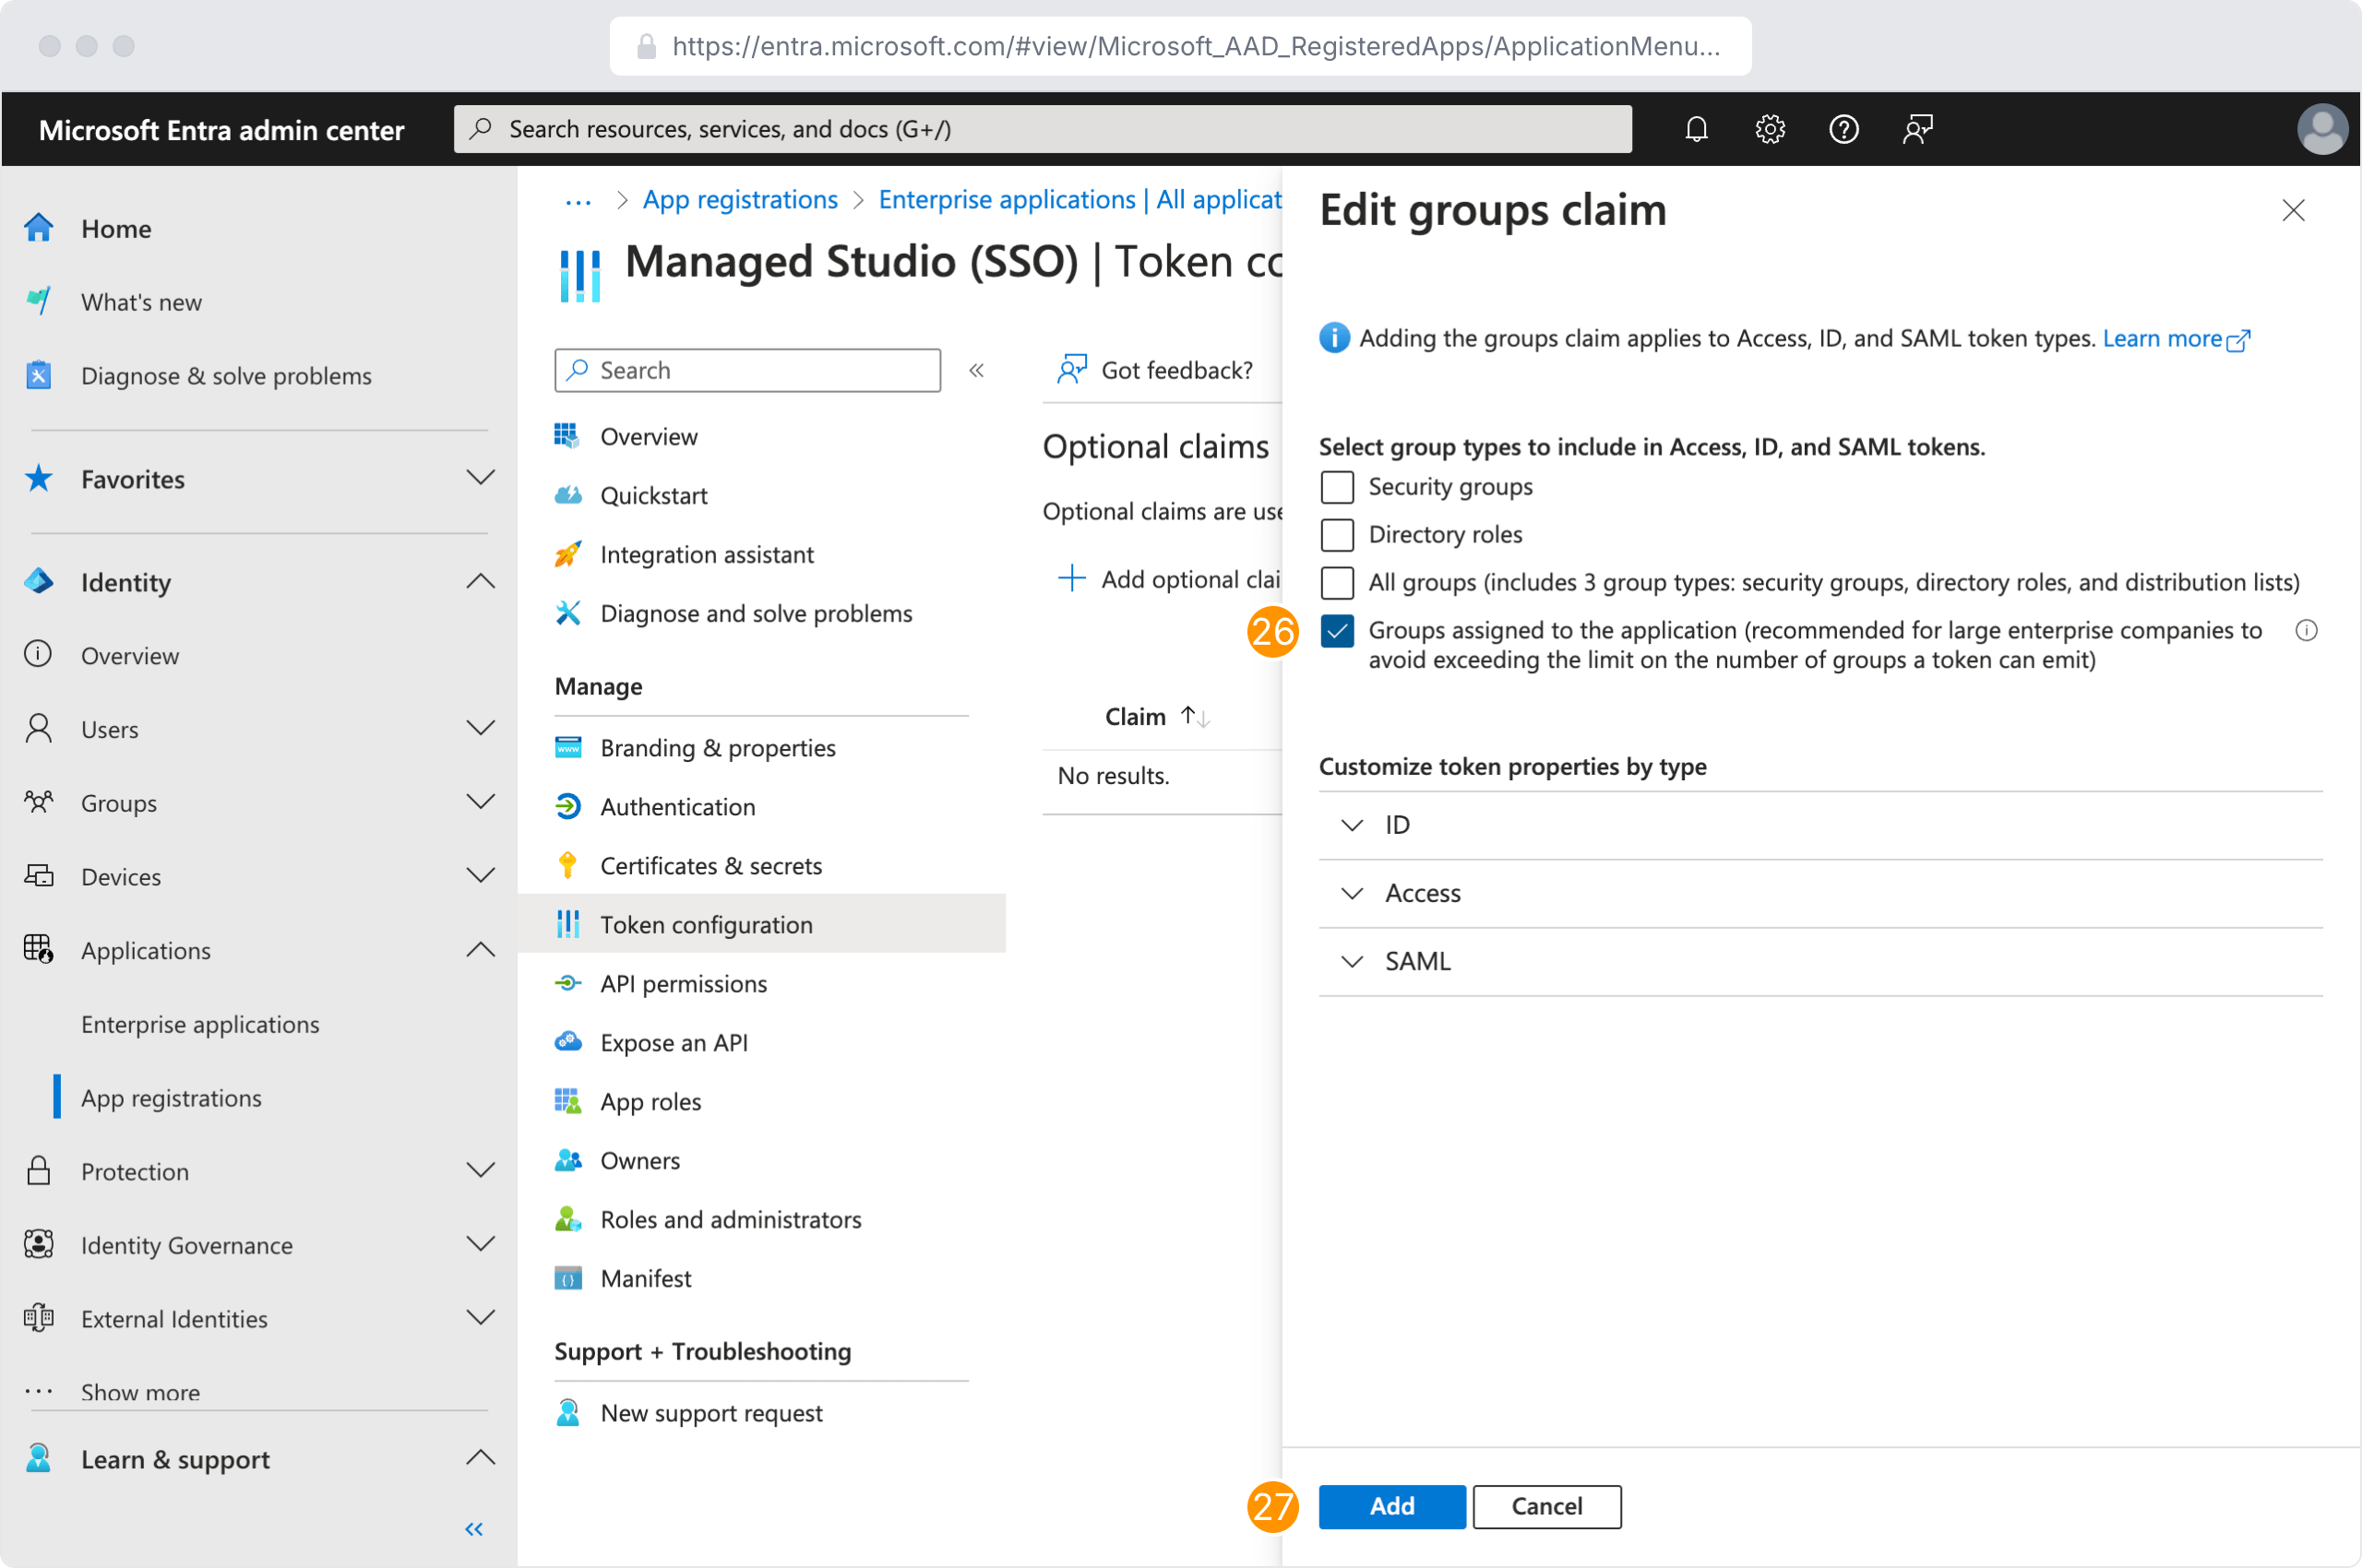The height and width of the screenshot is (1568, 2362).
Task: Enable the Directory roles checkbox
Action: pos(1338,535)
